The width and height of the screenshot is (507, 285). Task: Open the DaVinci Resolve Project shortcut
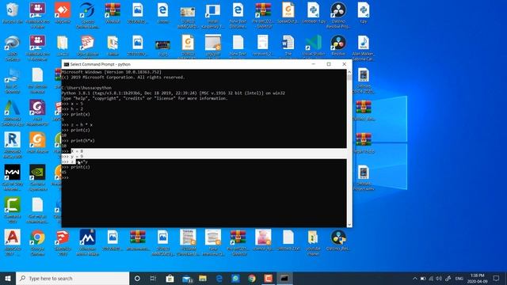(338, 14)
